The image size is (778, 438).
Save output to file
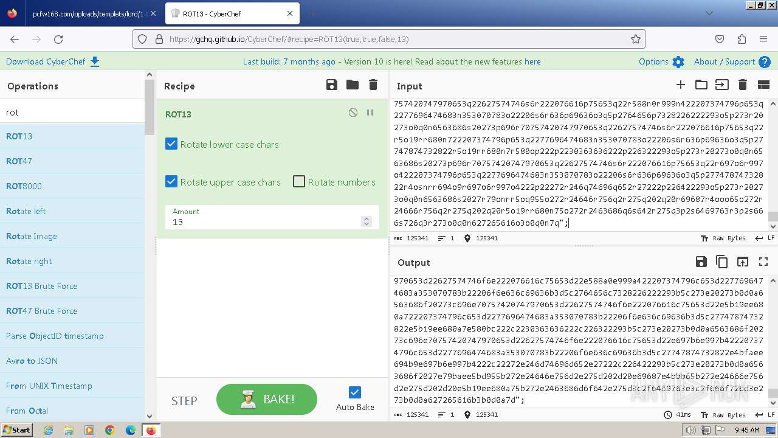click(701, 262)
